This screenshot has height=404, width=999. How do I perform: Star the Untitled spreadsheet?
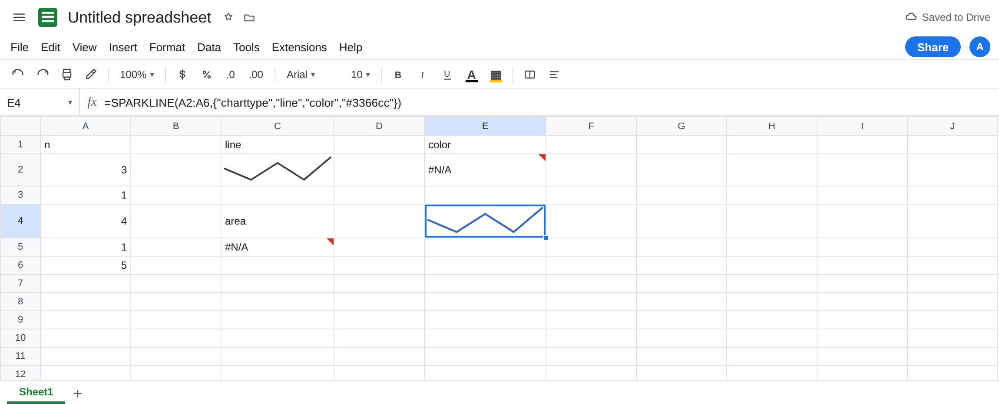pyautogui.click(x=228, y=17)
